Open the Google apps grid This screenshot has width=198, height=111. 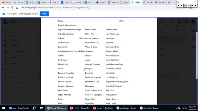171,22
